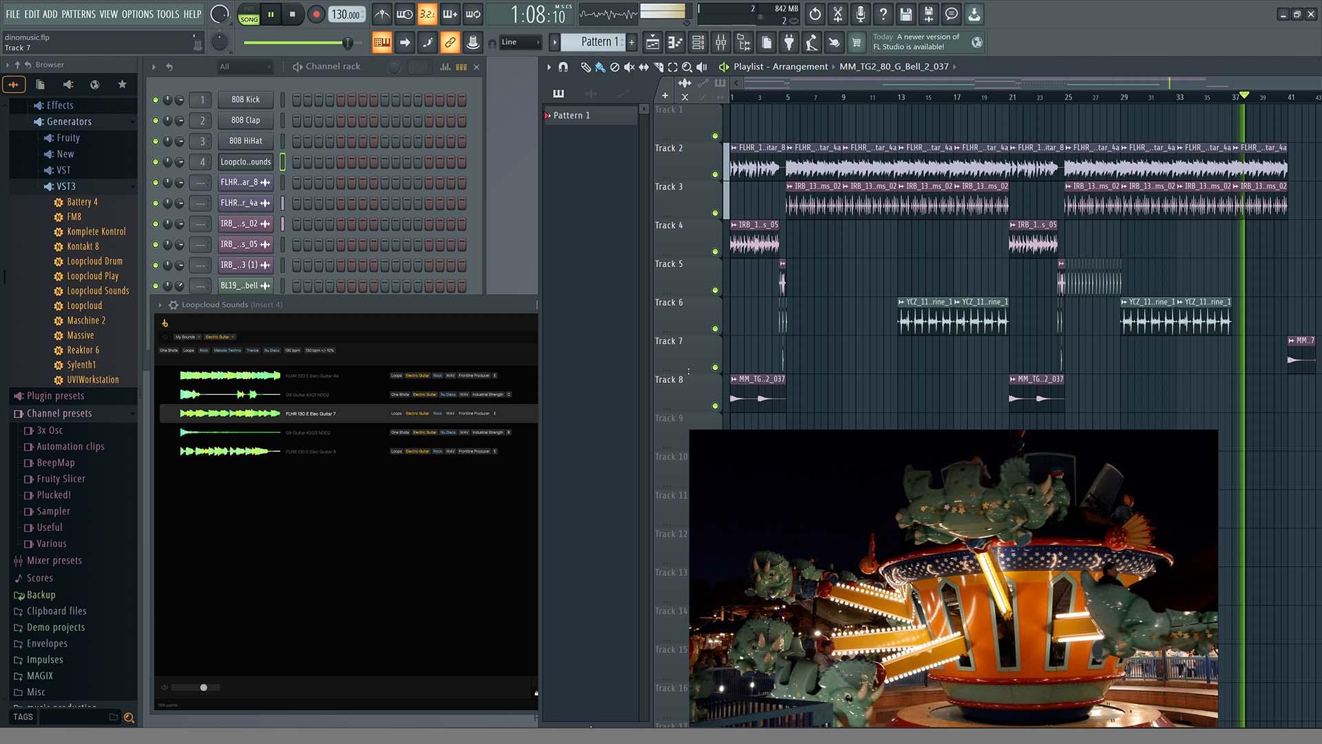Click the question mark help icon
The image size is (1322, 744).
pyautogui.click(x=883, y=14)
